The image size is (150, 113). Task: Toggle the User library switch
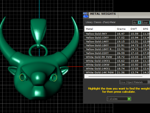pyautogui.click(x=146, y=23)
